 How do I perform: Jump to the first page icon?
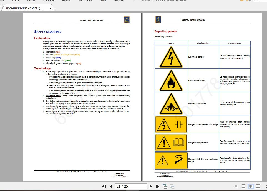coord(104,186)
